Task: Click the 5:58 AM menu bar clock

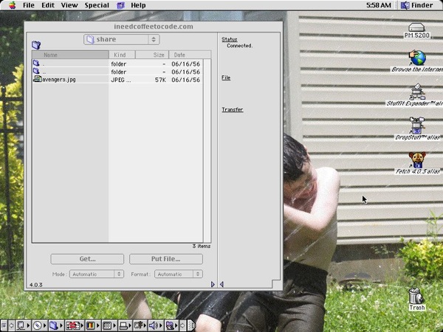Action: click(379, 5)
